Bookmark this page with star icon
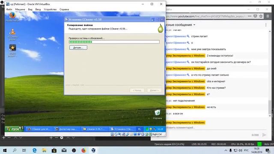Viewport: 274px width, 154px height. [x=261, y=16]
